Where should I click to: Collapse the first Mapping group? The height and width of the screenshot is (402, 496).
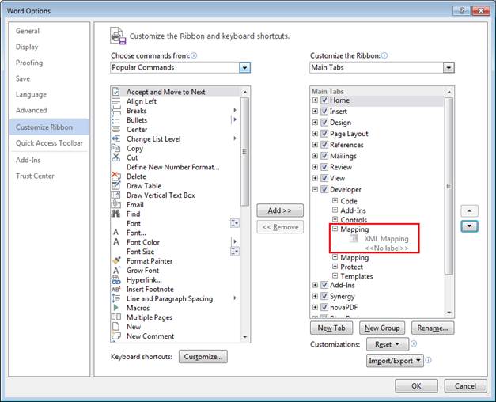pos(335,229)
